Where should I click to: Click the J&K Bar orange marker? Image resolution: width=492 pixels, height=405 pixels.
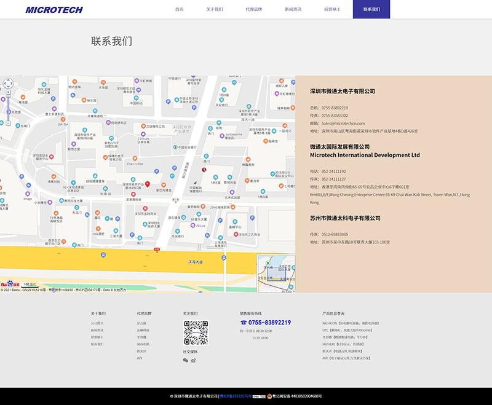pos(63,119)
